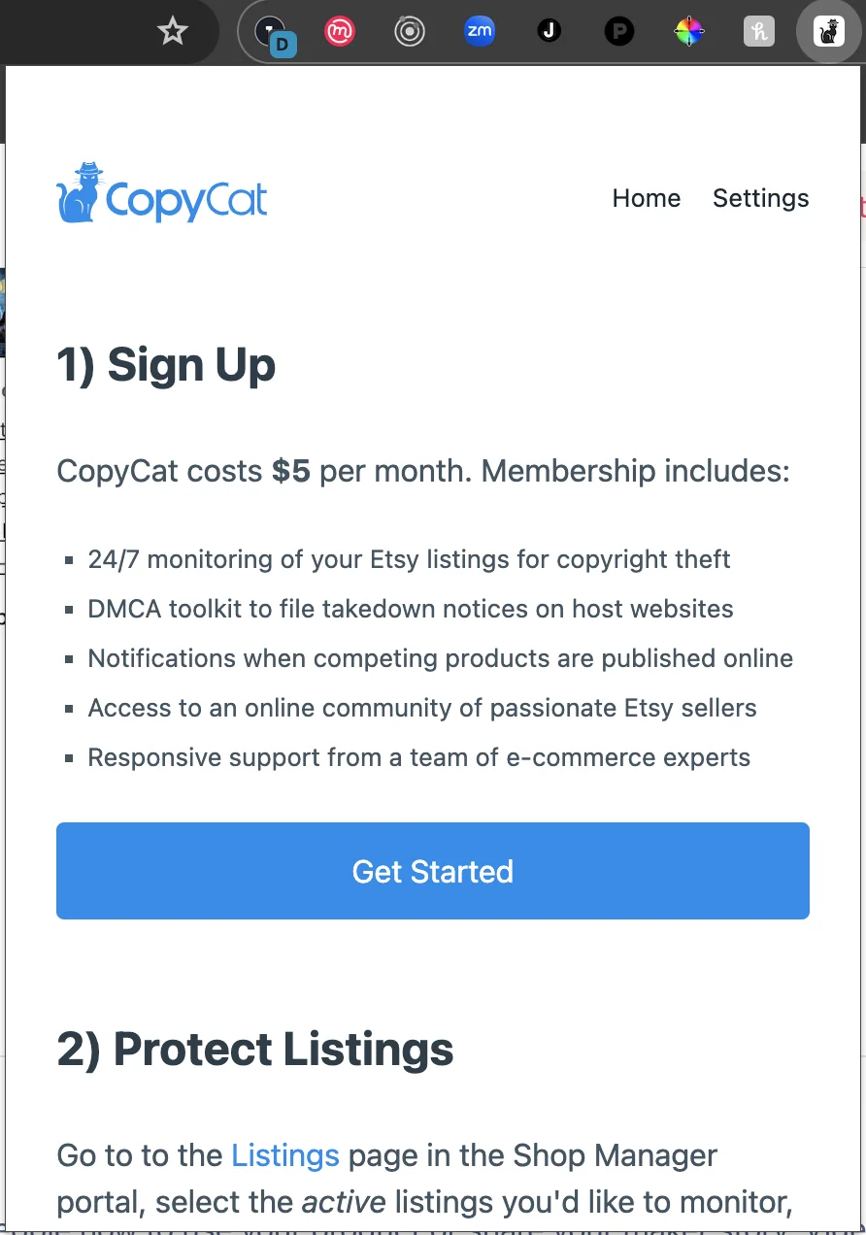
Task: Open the Honey extension icon
Action: pyautogui.click(x=759, y=31)
